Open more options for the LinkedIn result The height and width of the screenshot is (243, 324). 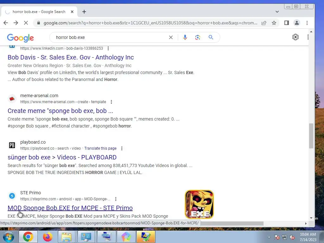(x=108, y=48)
